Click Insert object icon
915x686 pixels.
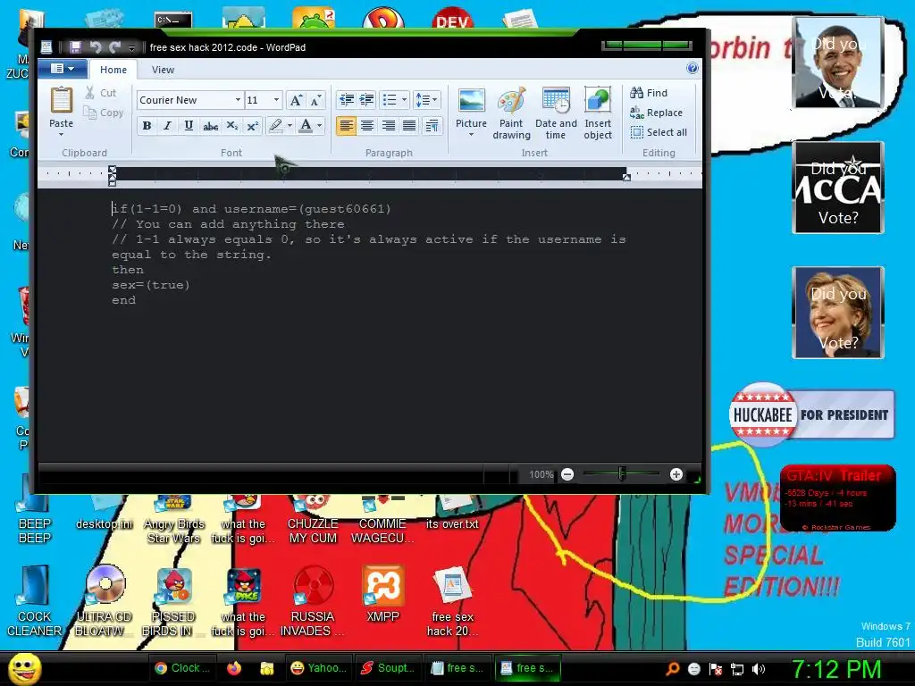click(598, 113)
